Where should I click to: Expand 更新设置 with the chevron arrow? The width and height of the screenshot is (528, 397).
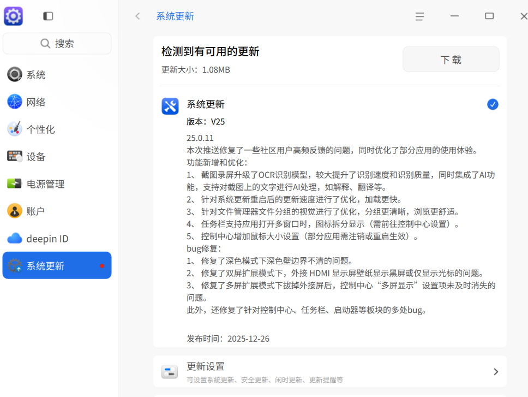coord(496,372)
